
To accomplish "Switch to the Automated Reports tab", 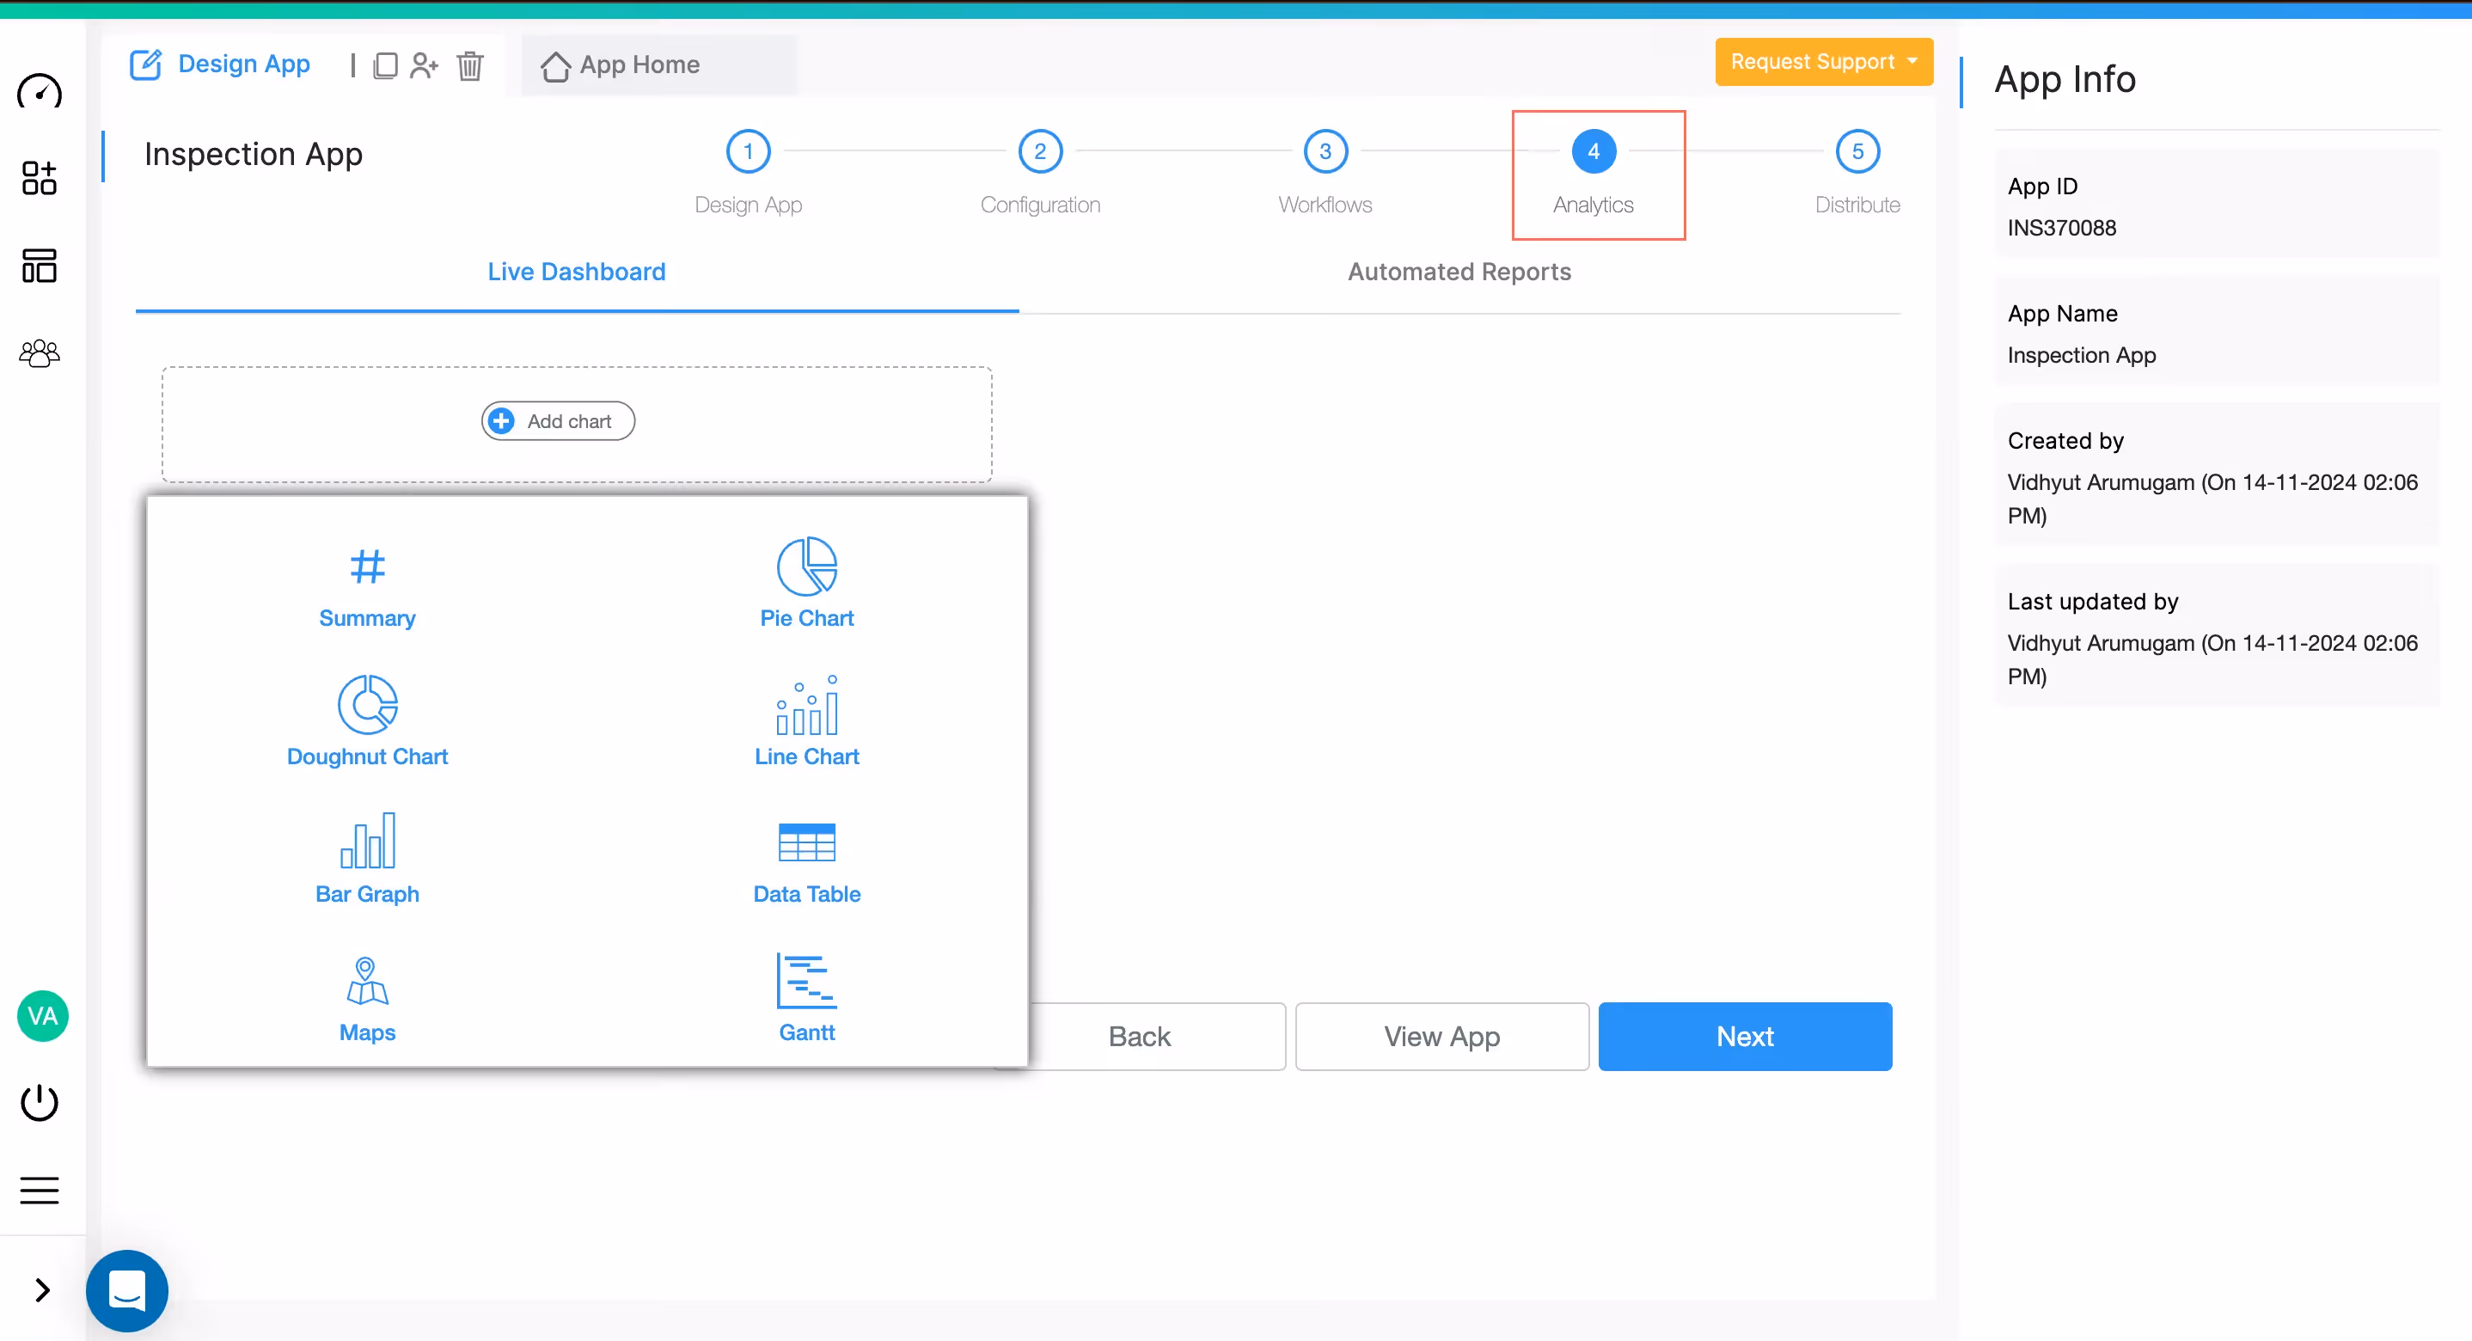I will click(1458, 272).
